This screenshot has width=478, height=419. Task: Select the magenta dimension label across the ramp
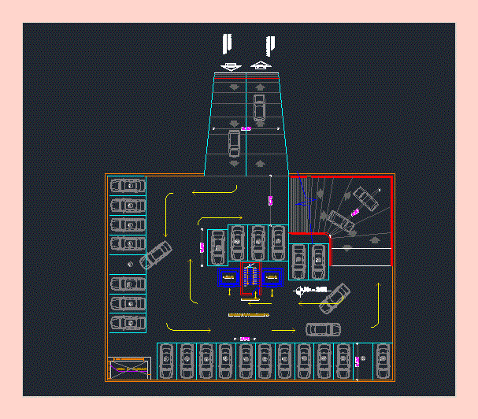click(x=246, y=128)
